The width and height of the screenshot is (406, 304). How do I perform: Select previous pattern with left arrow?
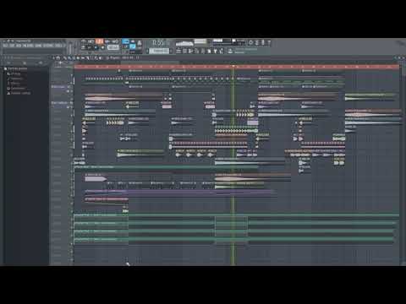[147, 51]
